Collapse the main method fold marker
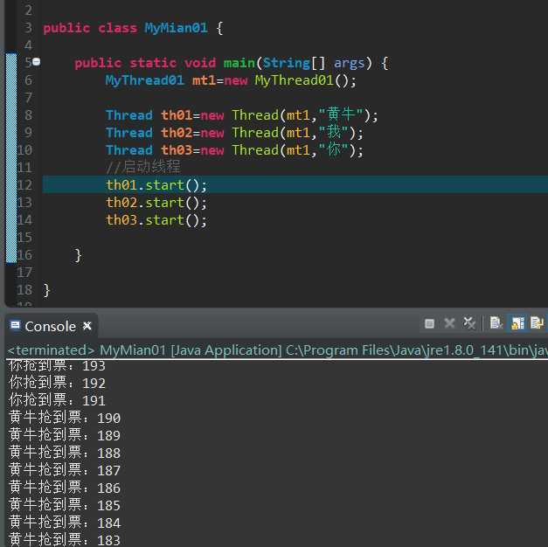 [x=36, y=63]
